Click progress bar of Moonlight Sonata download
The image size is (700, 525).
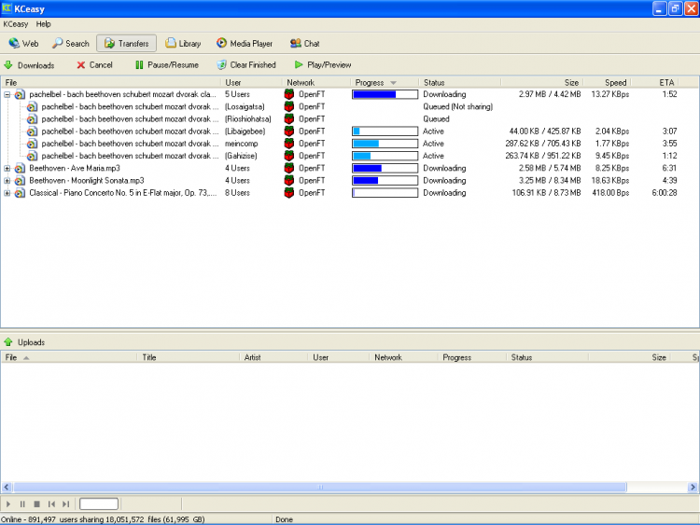coord(385,181)
